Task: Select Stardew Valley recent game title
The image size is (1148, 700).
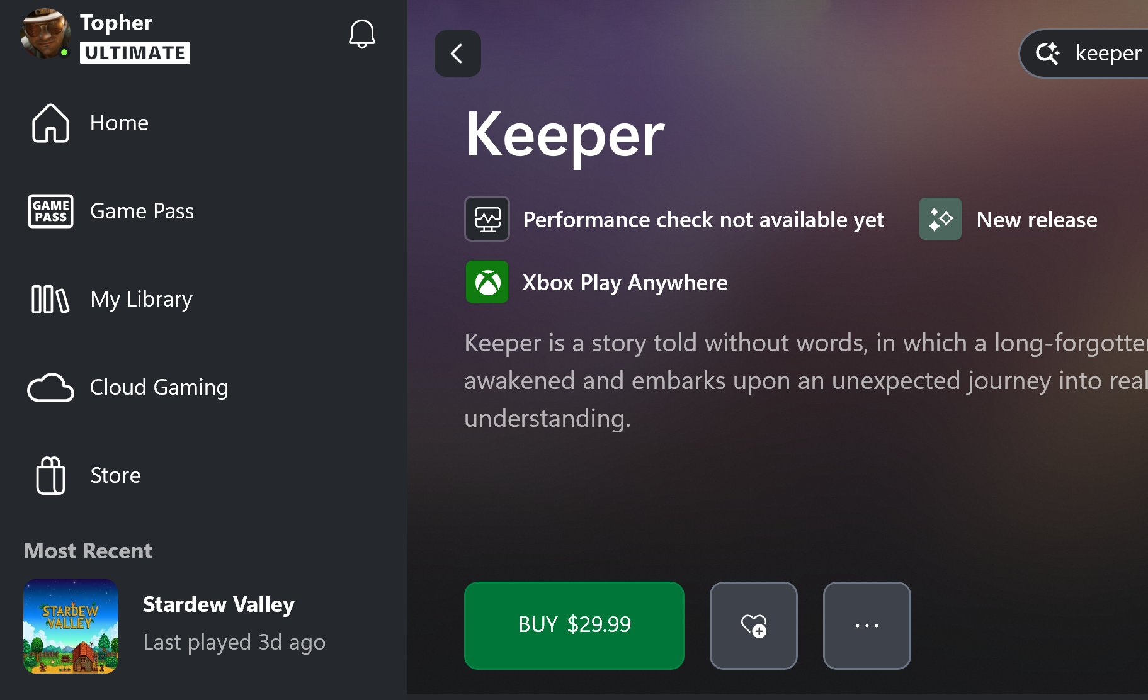Action: 219,604
